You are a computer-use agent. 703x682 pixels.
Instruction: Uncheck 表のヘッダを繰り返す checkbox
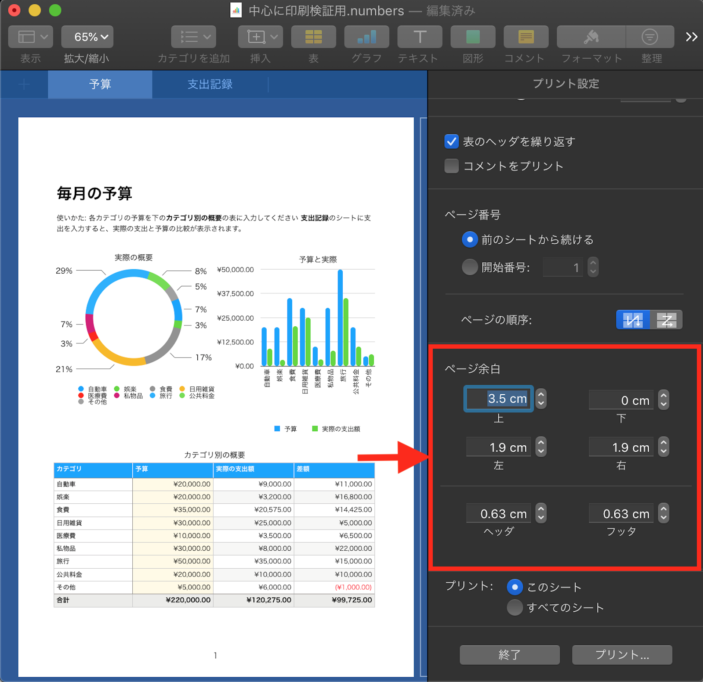(x=451, y=142)
